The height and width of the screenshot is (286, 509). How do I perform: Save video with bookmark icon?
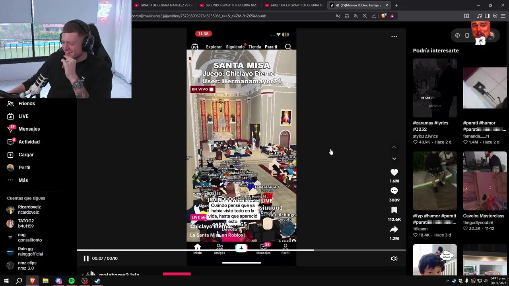394,210
